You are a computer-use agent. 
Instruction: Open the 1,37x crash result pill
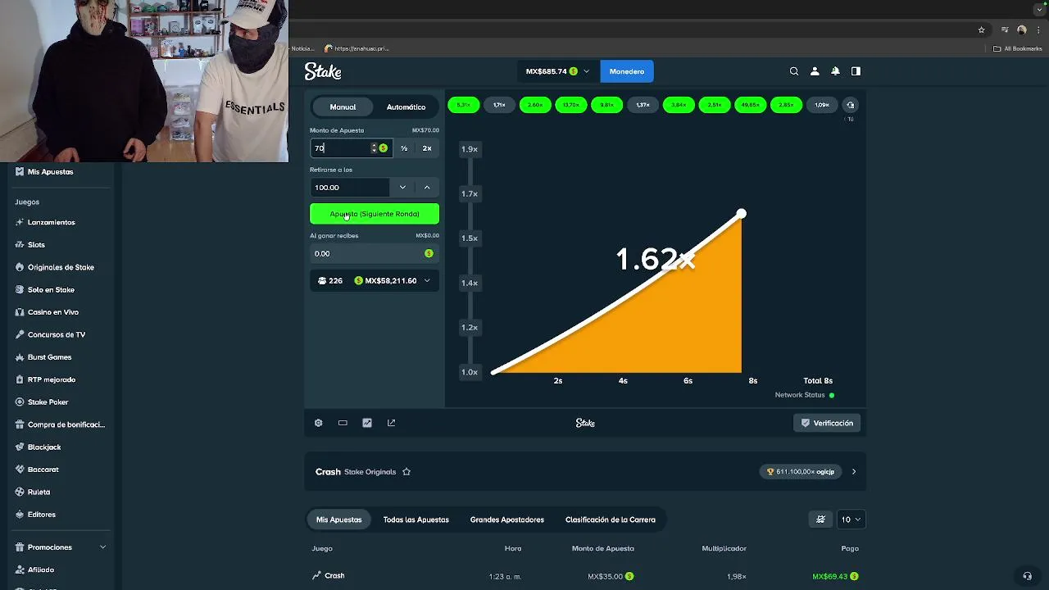[x=643, y=105]
